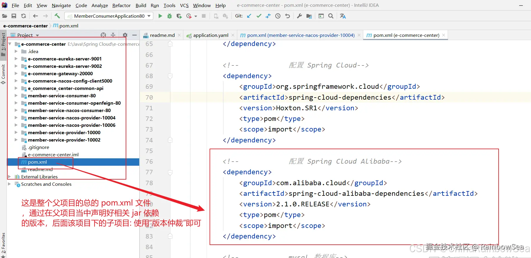Navigate forward with the right arrow
The width and height of the screenshot is (531, 258).
coord(45,16)
